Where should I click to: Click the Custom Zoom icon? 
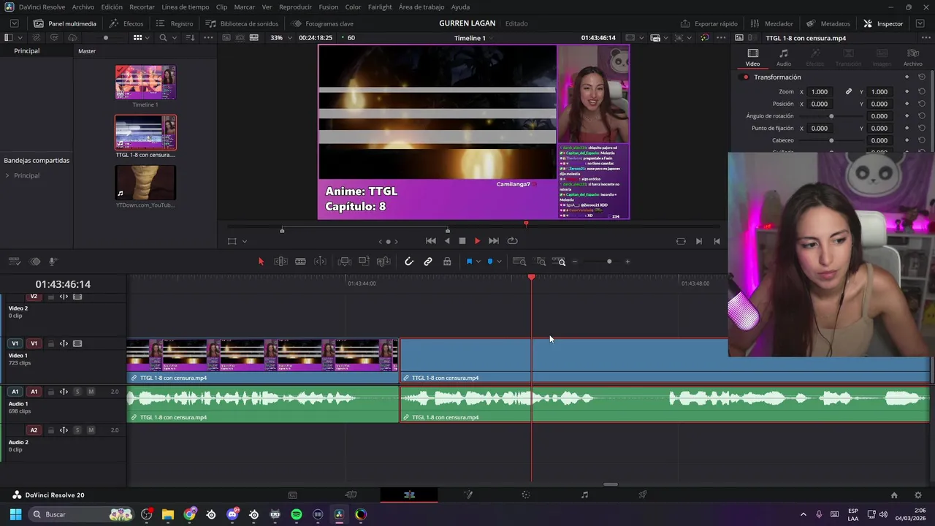[559, 262]
